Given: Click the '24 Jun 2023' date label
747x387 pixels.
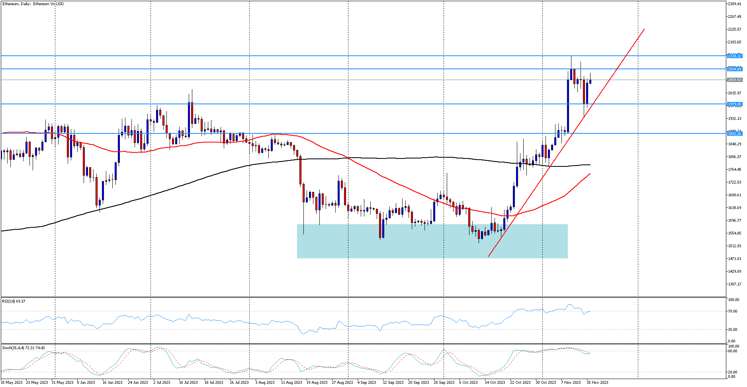Looking at the screenshot, I should click(x=138, y=383).
